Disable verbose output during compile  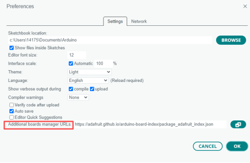[71, 89]
